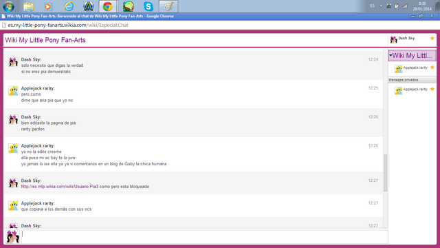This screenshot has width=440, height=248.
Task: Click the 12:25 timestamp
Action: 373,88
